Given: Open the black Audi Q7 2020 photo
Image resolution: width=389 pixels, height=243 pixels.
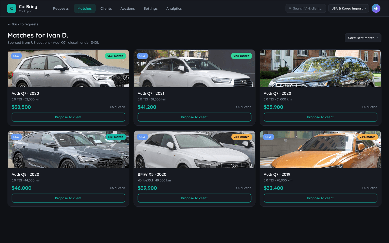Looking at the screenshot, I should coord(320,69).
